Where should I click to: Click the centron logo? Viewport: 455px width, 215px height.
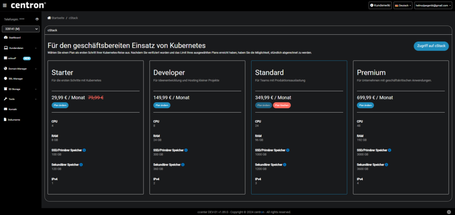[x=28, y=5]
